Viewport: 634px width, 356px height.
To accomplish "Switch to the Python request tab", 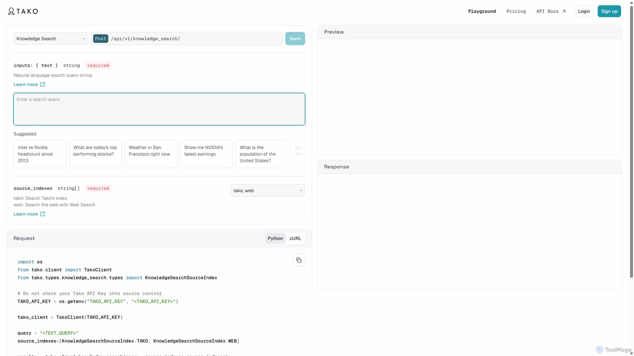I will click(275, 238).
